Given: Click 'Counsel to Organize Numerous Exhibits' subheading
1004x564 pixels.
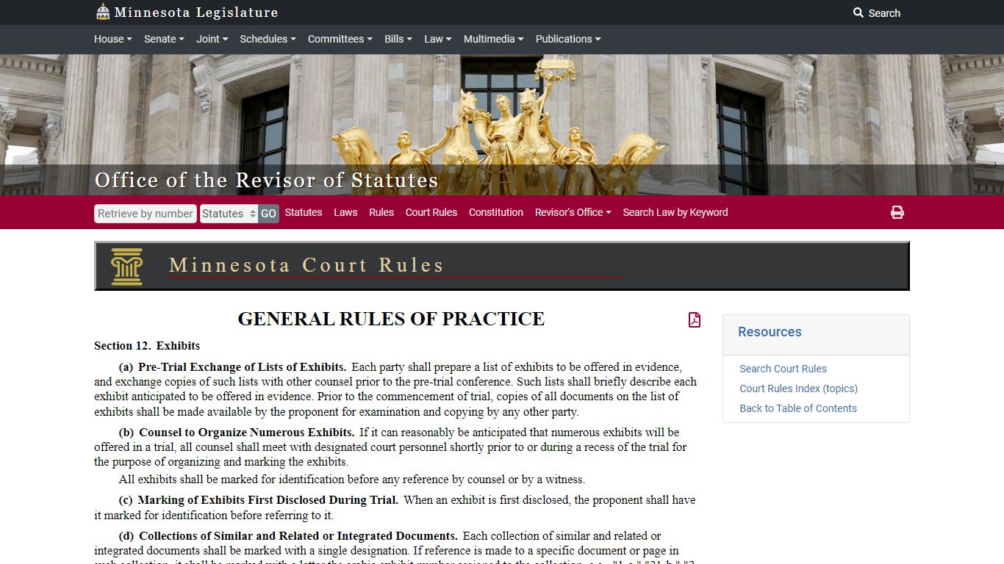Looking at the screenshot, I should click(x=247, y=433).
